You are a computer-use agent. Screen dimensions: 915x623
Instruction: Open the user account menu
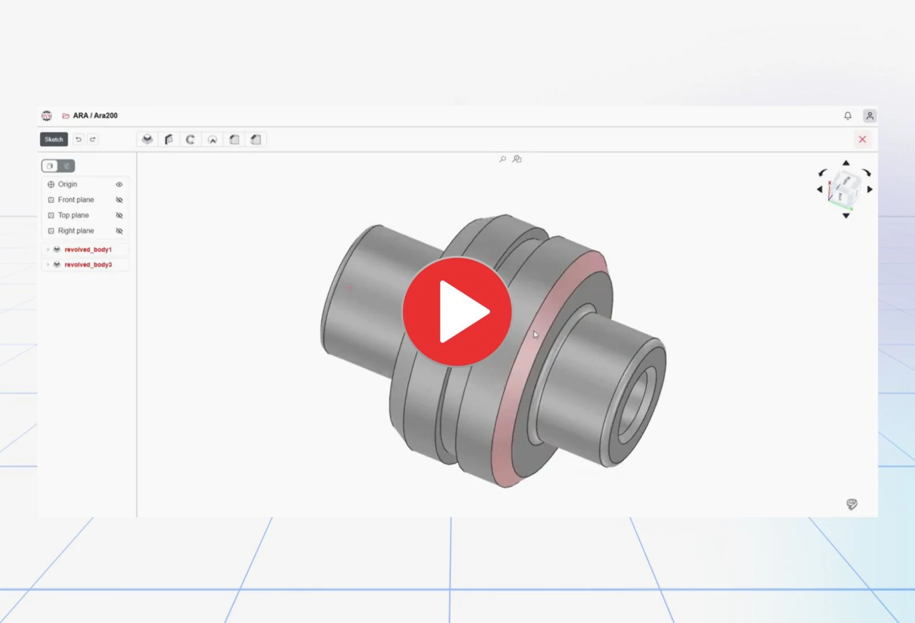click(869, 116)
